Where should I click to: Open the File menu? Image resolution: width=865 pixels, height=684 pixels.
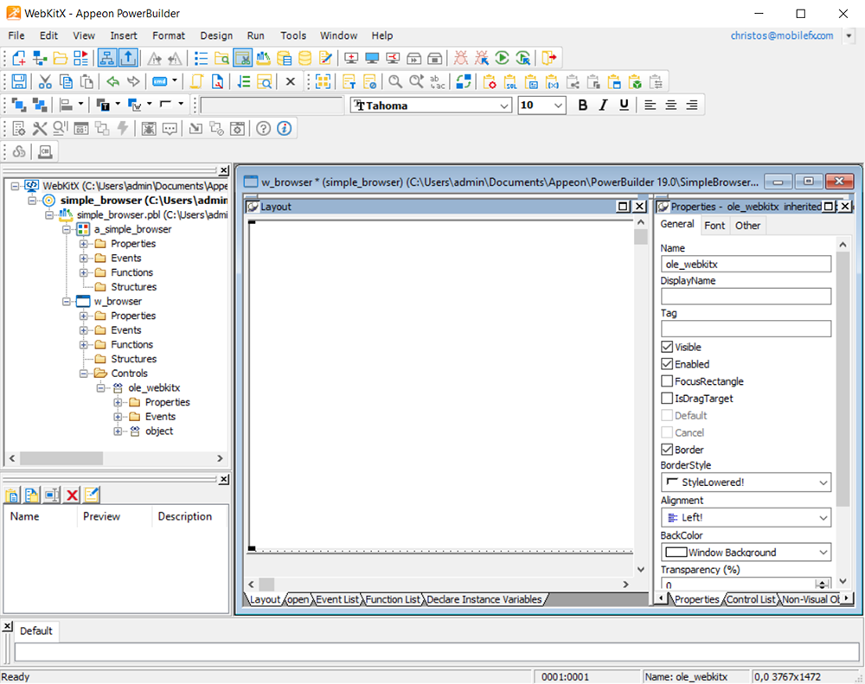point(16,35)
